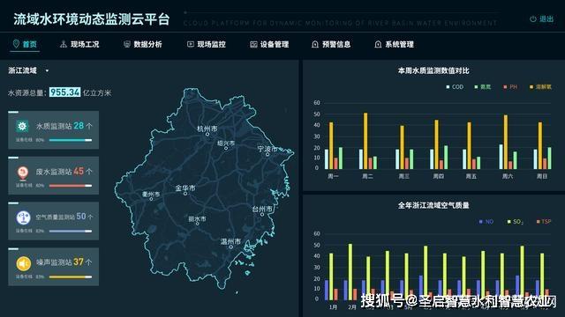
Task: Open the 废水监测站 45 个 card
Action: pyautogui.click(x=53, y=175)
